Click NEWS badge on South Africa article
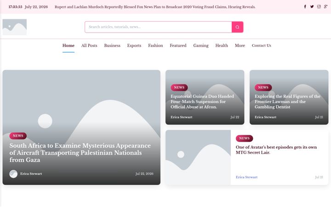This screenshot has height=207, width=331. pyautogui.click(x=18, y=136)
